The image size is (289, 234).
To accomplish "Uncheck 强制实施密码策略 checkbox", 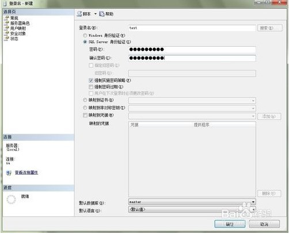I will [91, 80].
